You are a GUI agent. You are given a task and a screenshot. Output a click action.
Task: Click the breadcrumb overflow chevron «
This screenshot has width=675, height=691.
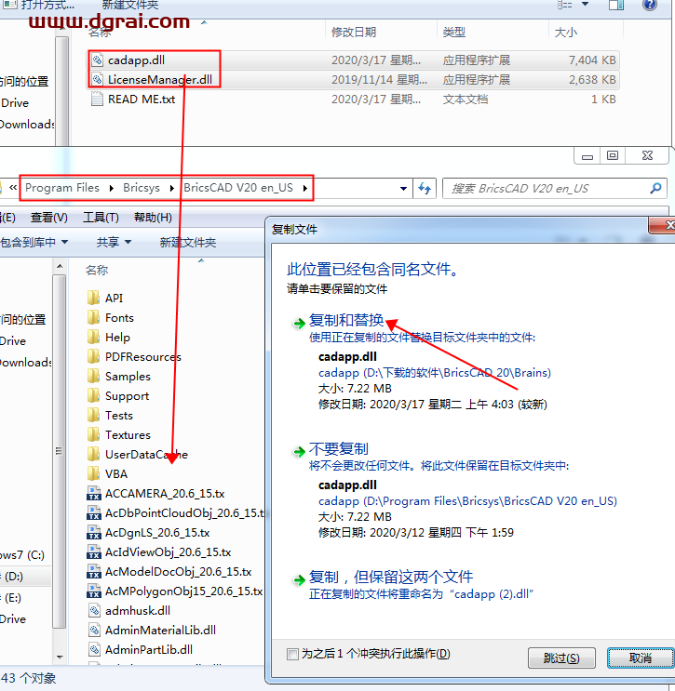click(x=13, y=188)
